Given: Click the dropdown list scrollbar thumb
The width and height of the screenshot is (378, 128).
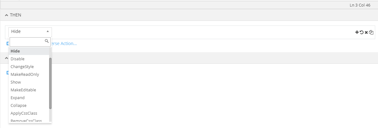Looking at the screenshot, I should point(50,83).
